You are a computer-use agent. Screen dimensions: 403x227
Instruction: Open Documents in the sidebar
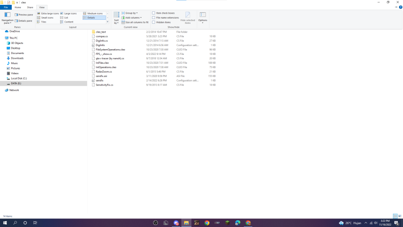pos(17,53)
